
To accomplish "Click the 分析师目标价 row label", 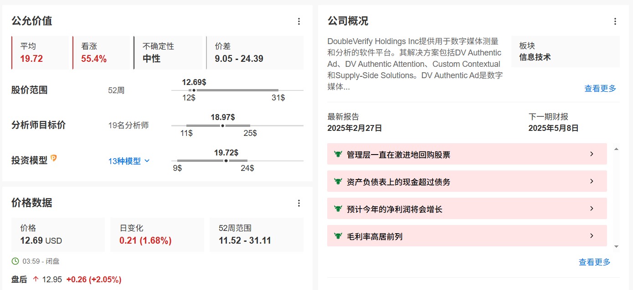I will tap(38, 125).
